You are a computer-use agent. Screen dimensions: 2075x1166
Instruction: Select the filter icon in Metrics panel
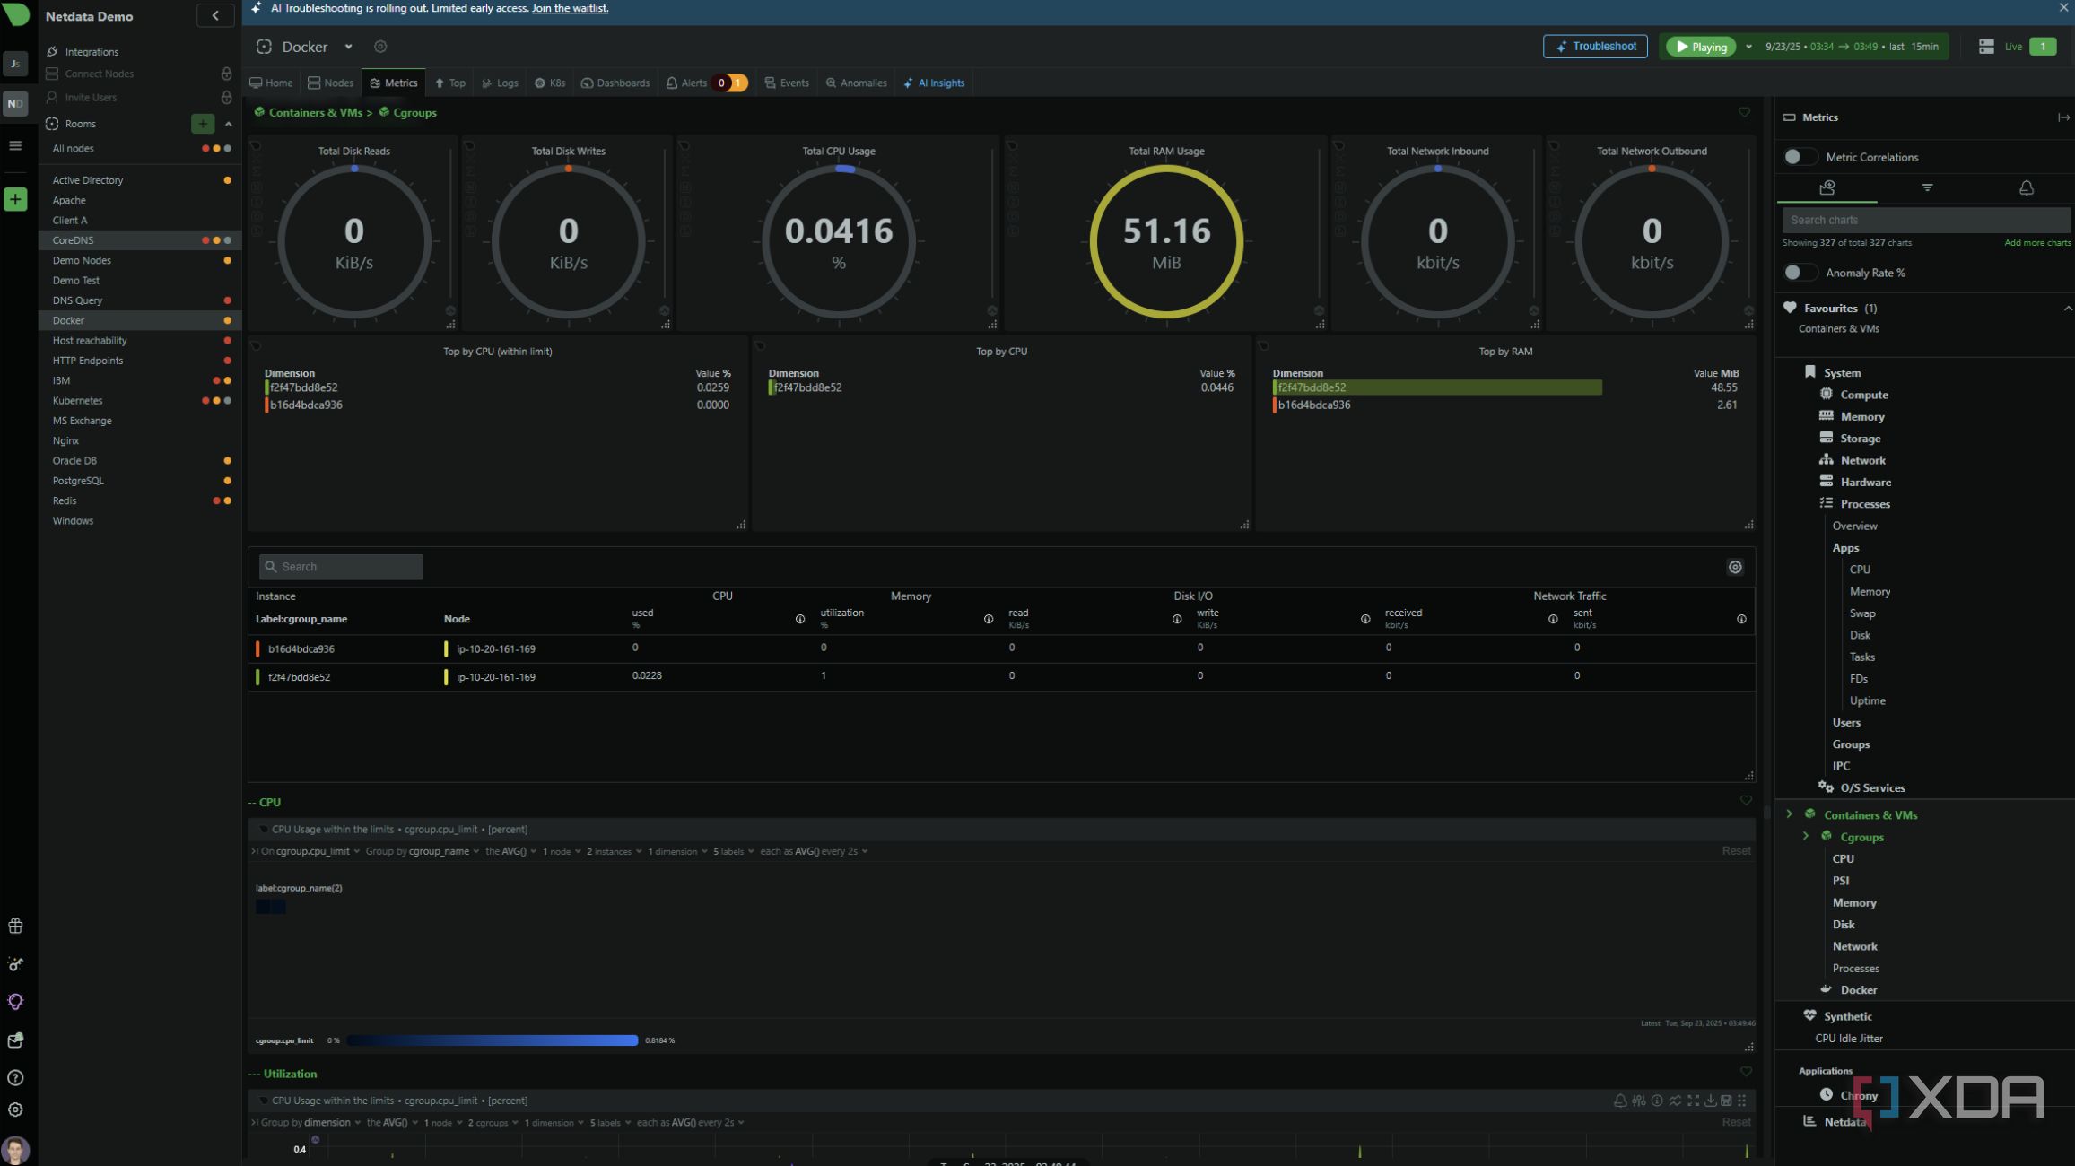1927,187
